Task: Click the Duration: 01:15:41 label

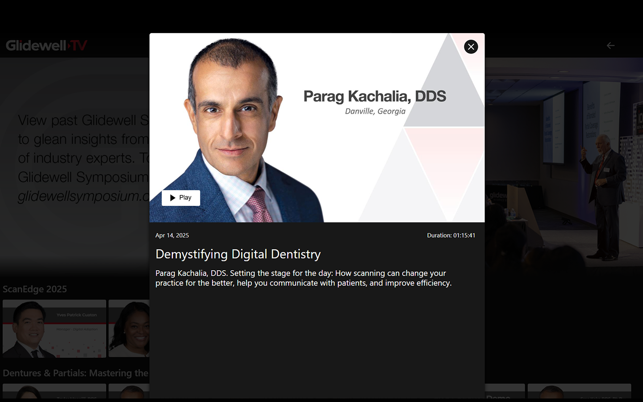Action: pos(451,235)
